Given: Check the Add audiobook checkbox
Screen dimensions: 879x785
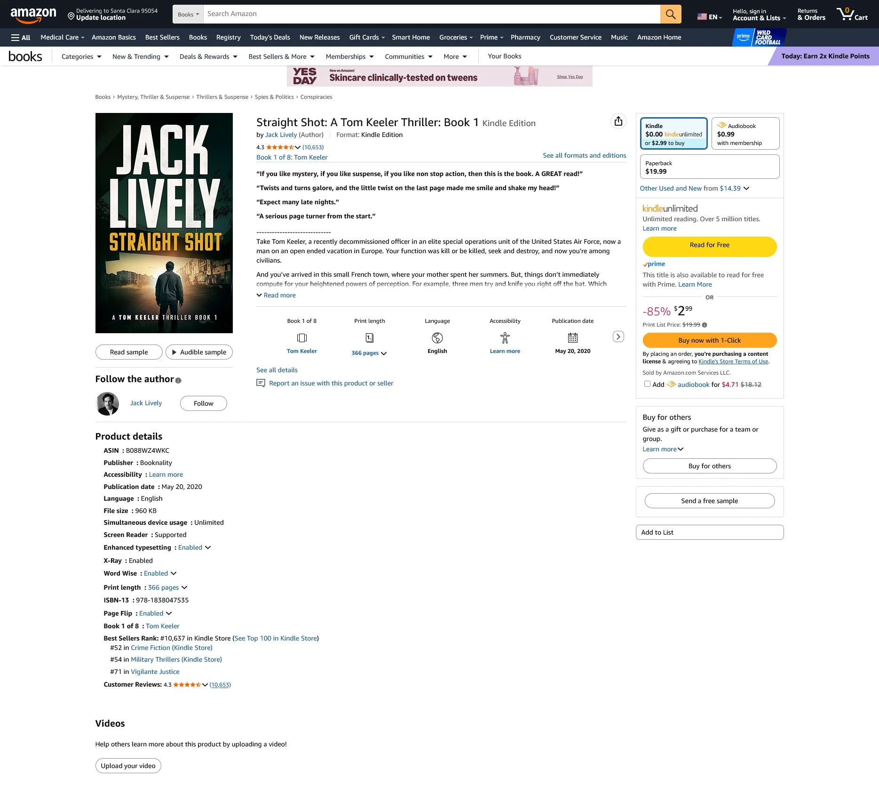Looking at the screenshot, I should point(647,384).
